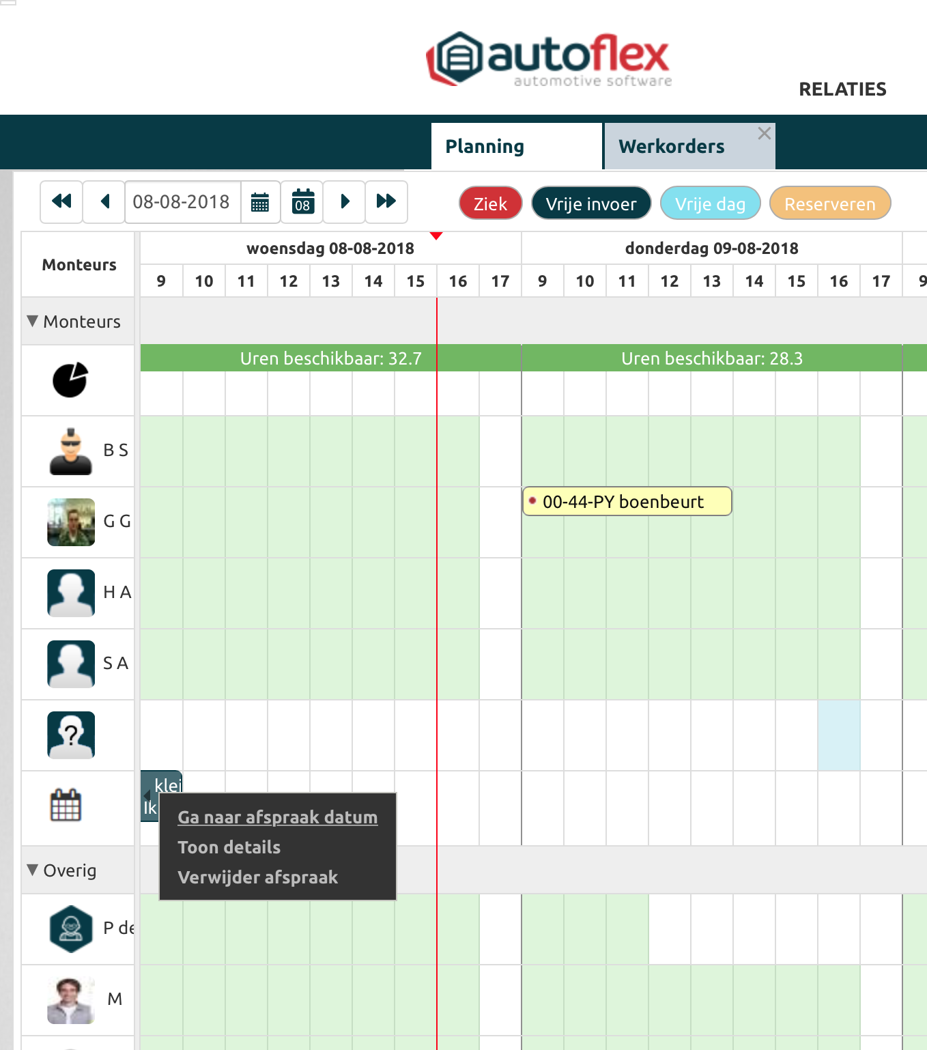Select the unknown mechanic question-mark avatar
The height and width of the screenshot is (1050, 927).
pyautogui.click(x=71, y=735)
